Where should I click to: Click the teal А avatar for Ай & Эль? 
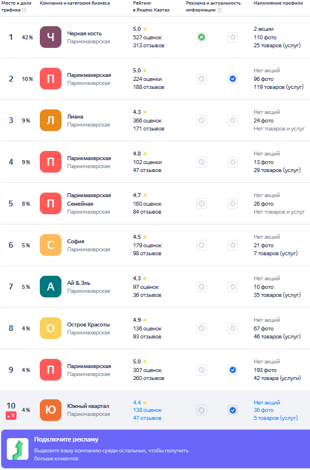[x=51, y=287]
